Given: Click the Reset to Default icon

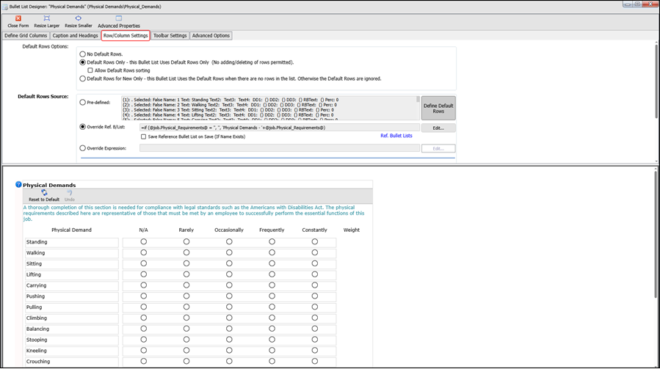Looking at the screenshot, I should point(44,193).
